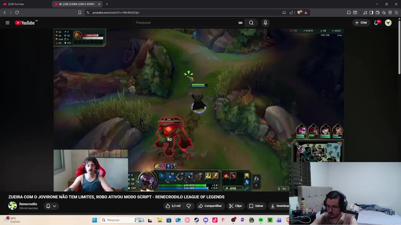Image resolution: width=401 pixels, height=225 pixels.
Task: Close the ZUEIRA COM O JOVIRONE tab
Action: (99, 4)
